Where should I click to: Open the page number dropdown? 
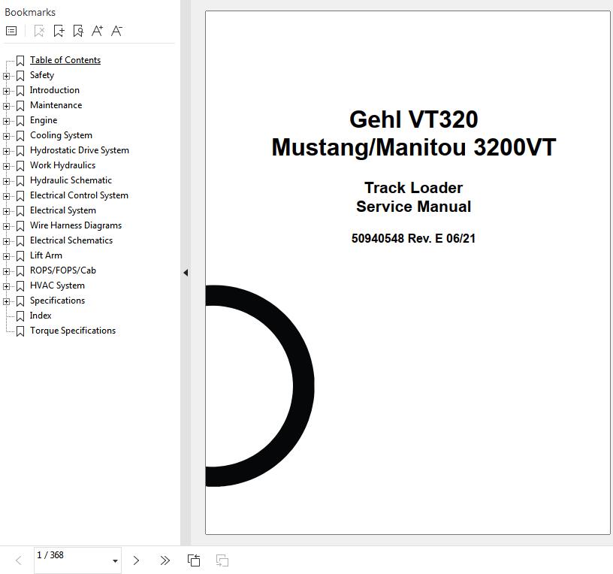[115, 560]
